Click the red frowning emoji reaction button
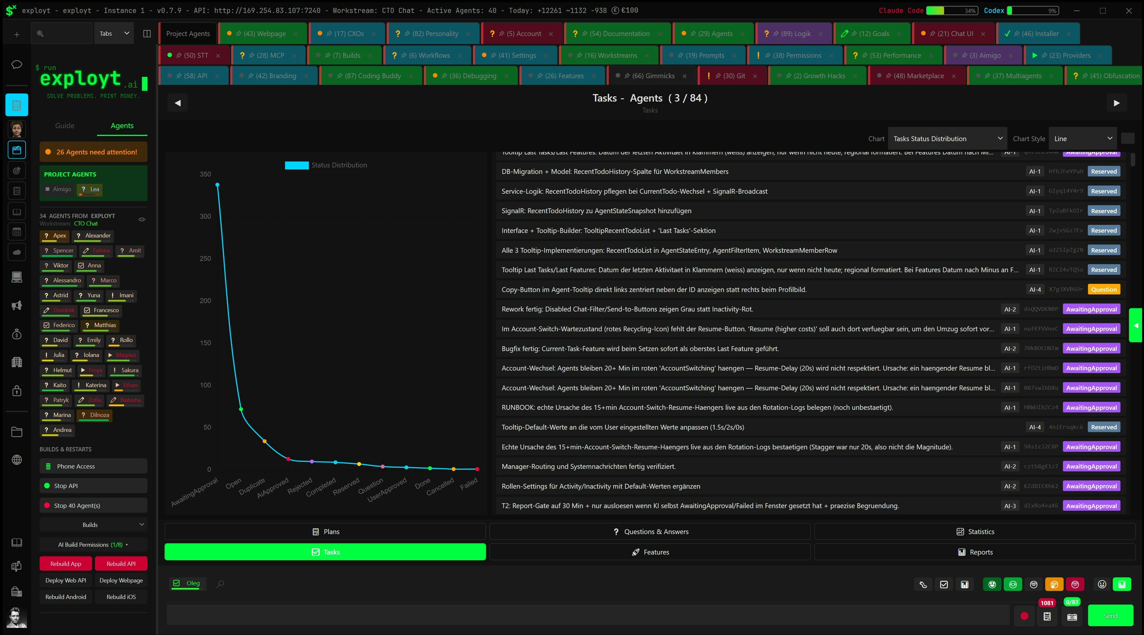 [x=1075, y=584]
